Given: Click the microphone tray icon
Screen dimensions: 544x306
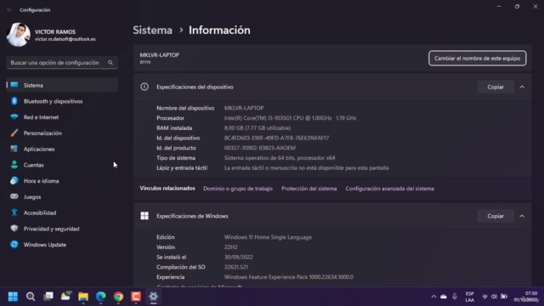Looking at the screenshot, I should tap(455, 297).
